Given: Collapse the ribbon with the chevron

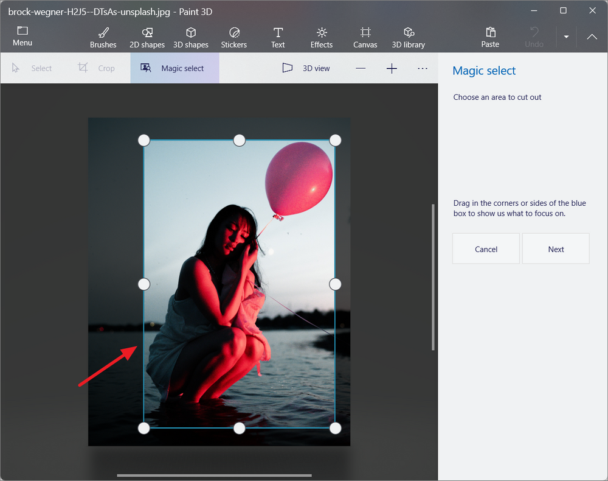Looking at the screenshot, I should [x=592, y=37].
